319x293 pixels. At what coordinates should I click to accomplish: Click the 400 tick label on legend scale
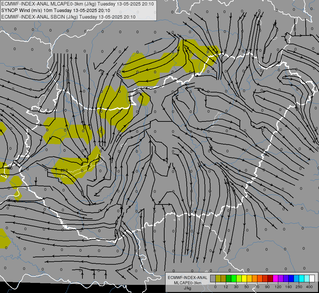click(x=309, y=287)
